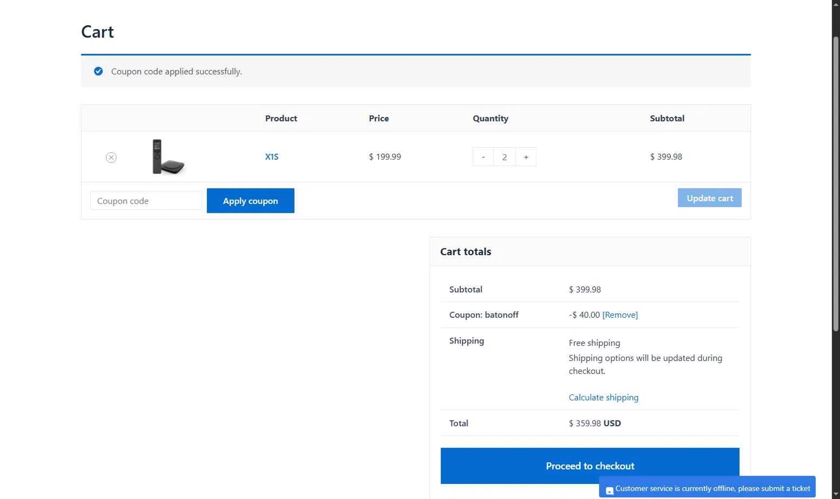Click the discount amount '-$ 40.00'
The image size is (840, 499).
584,315
